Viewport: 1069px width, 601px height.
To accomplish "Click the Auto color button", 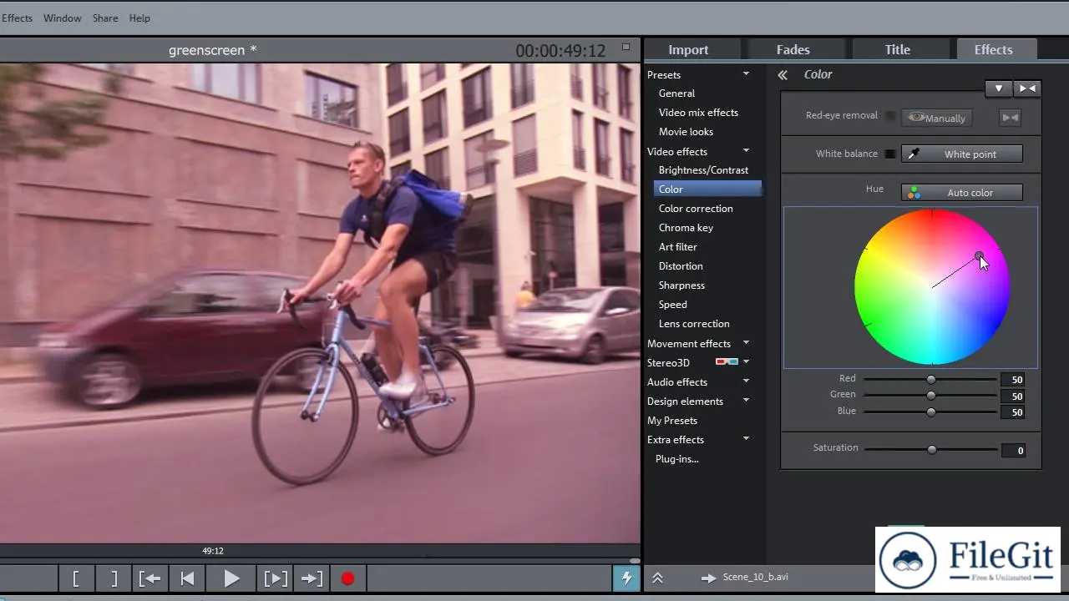I will (962, 193).
